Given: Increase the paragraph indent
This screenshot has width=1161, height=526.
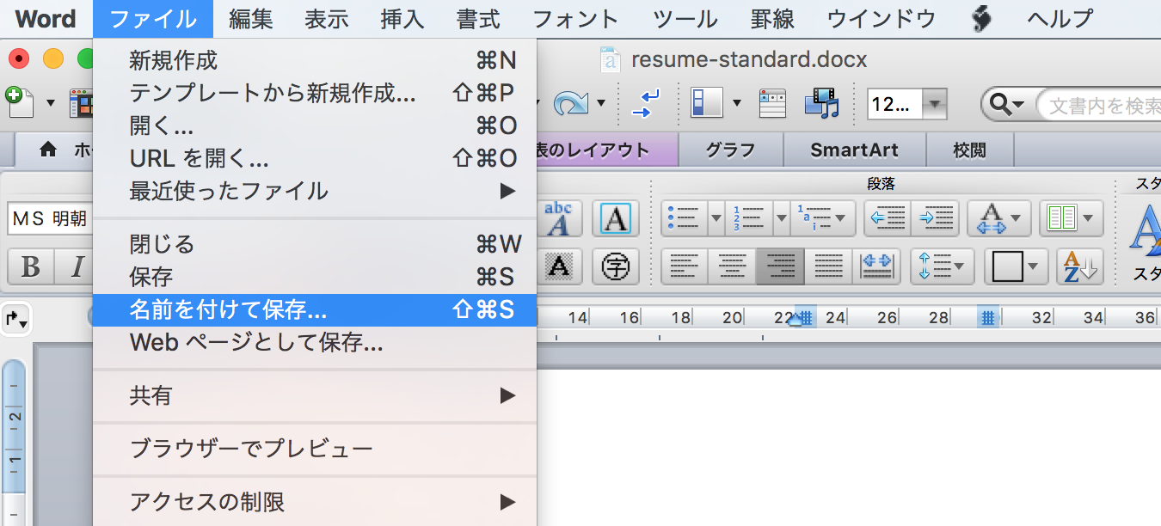Looking at the screenshot, I should [936, 218].
